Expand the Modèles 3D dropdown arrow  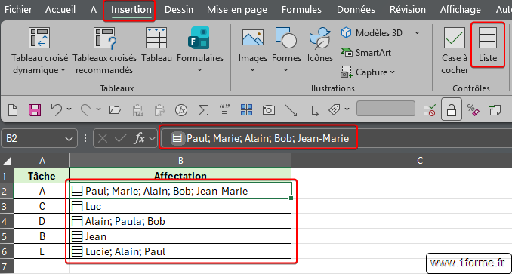point(417,33)
